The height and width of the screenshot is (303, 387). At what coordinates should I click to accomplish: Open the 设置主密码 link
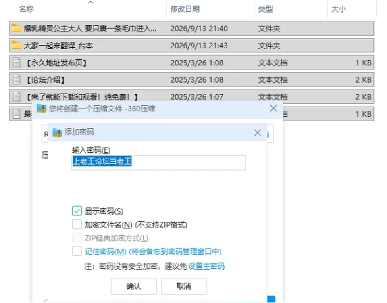[206, 266]
